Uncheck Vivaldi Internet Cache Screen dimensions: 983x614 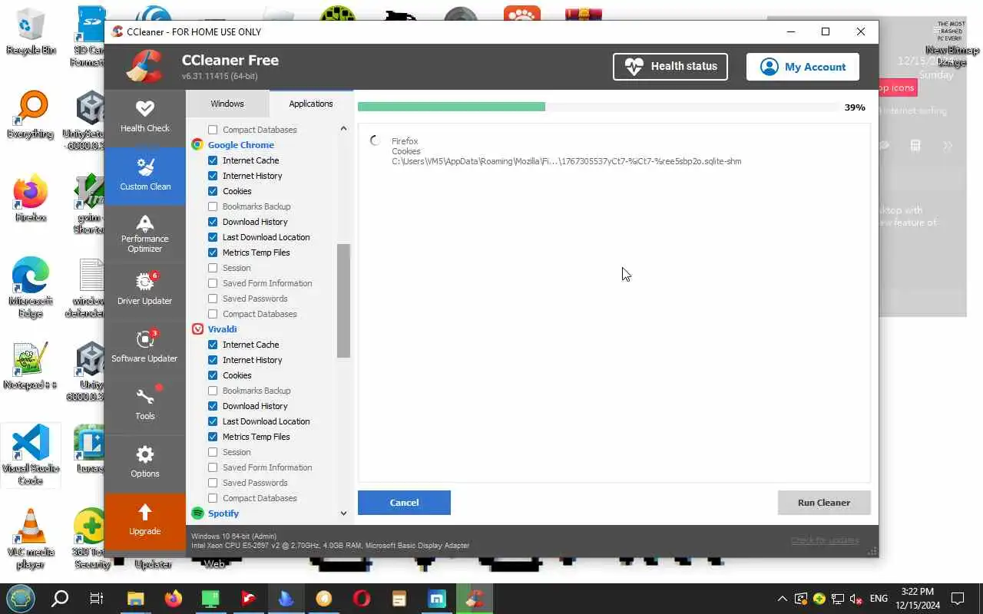(213, 345)
